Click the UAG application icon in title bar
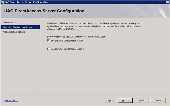Viewport: 170px width, 106px height. tap(2, 2)
